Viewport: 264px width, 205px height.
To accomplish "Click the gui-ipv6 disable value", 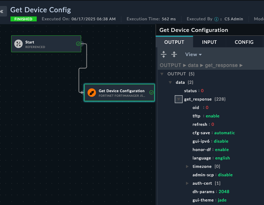I will (x=221, y=141).
